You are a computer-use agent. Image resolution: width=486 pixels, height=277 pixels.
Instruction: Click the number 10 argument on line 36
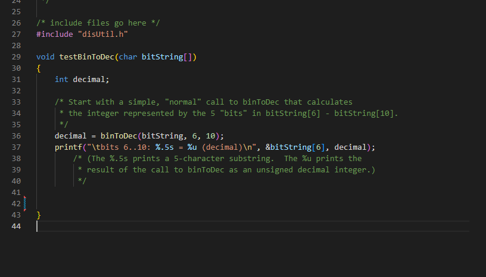coord(210,136)
